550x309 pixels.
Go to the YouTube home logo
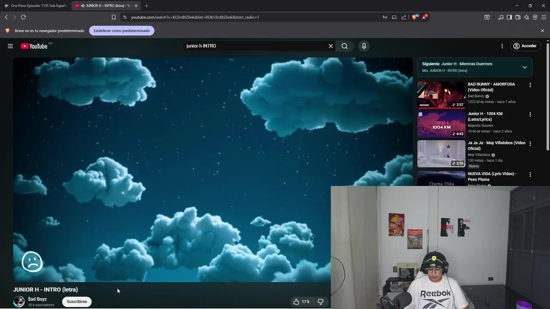pyautogui.click(x=34, y=46)
